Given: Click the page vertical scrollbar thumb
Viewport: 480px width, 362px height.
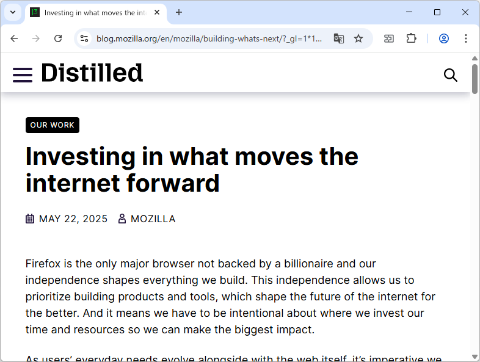Looking at the screenshot, I should [475, 79].
